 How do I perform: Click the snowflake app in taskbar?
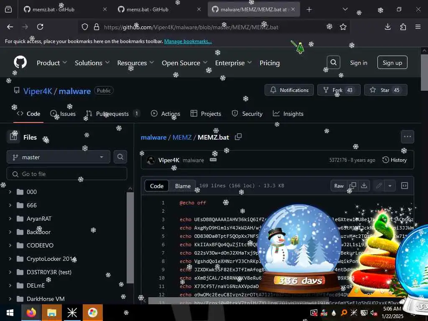(x=72, y=313)
